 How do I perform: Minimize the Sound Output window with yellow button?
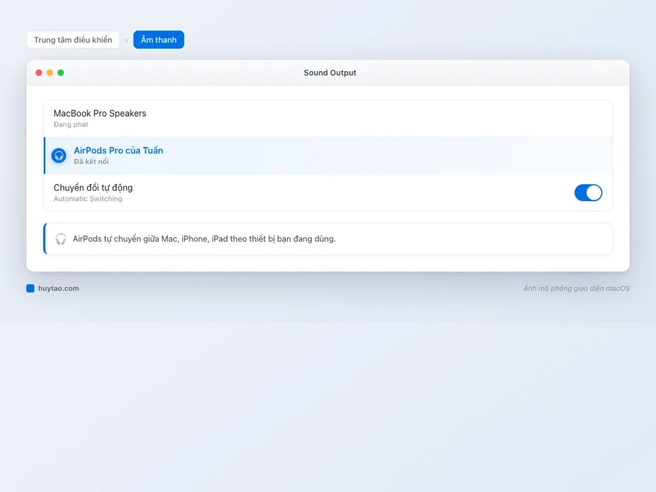50,73
